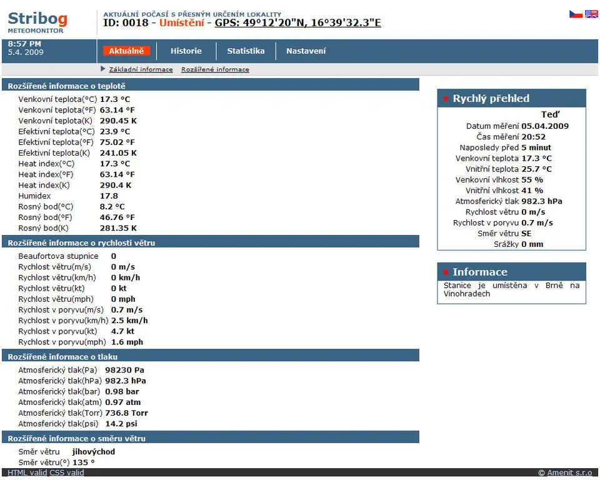
Task: Open the Nastavení tab
Action: (306, 51)
